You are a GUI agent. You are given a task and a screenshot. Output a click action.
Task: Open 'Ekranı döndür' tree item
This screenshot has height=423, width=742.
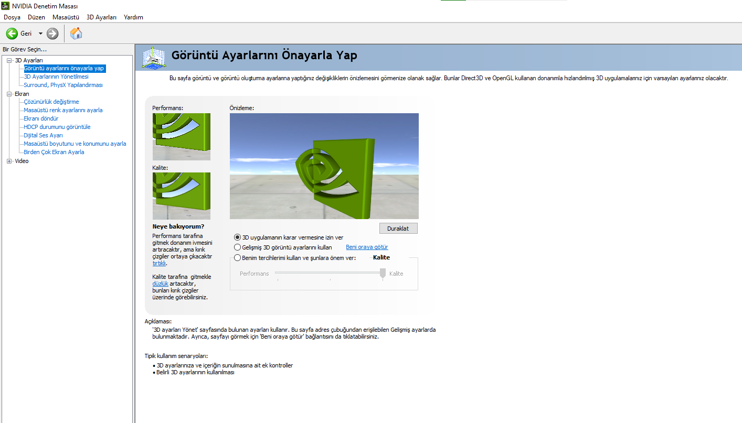(x=41, y=118)
